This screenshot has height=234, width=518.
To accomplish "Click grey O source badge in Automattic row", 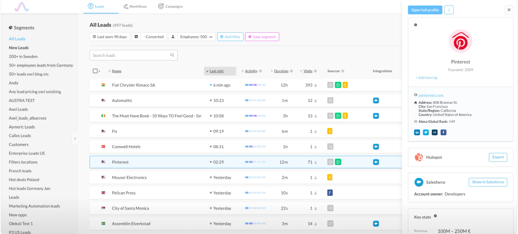I will click(x=330, y=100).
